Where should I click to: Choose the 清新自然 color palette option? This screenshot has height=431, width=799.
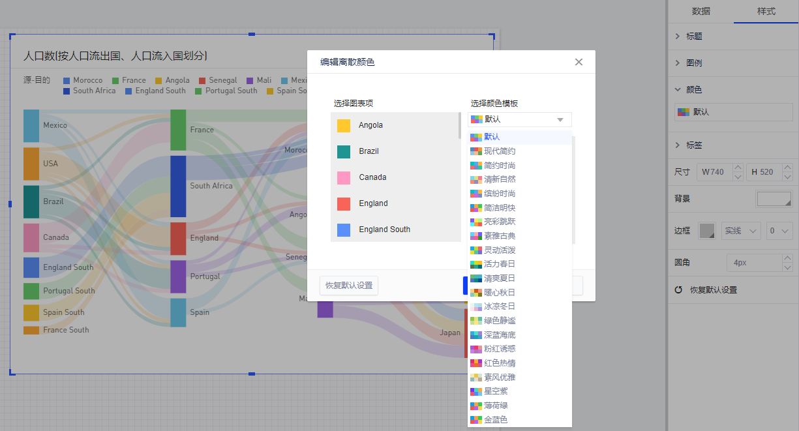click(500, 179)
